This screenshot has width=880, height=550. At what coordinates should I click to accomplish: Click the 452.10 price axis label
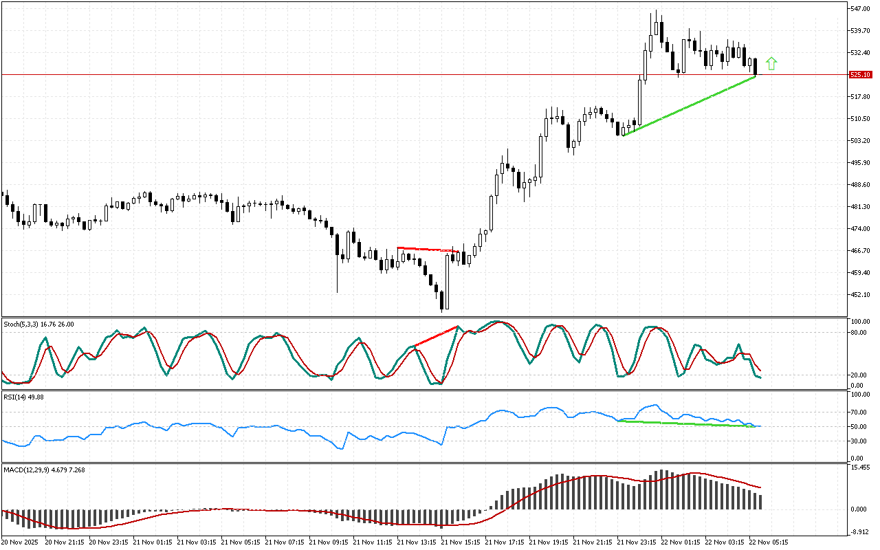point(861,295)
